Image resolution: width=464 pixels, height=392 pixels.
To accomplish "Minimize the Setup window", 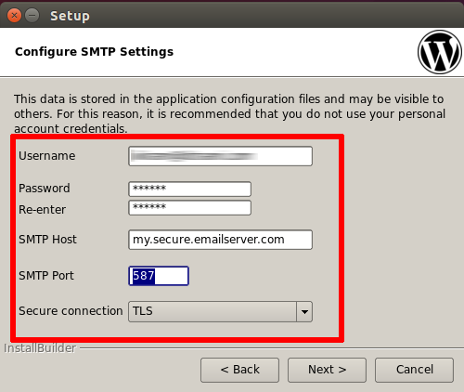I will coord(32,15).
